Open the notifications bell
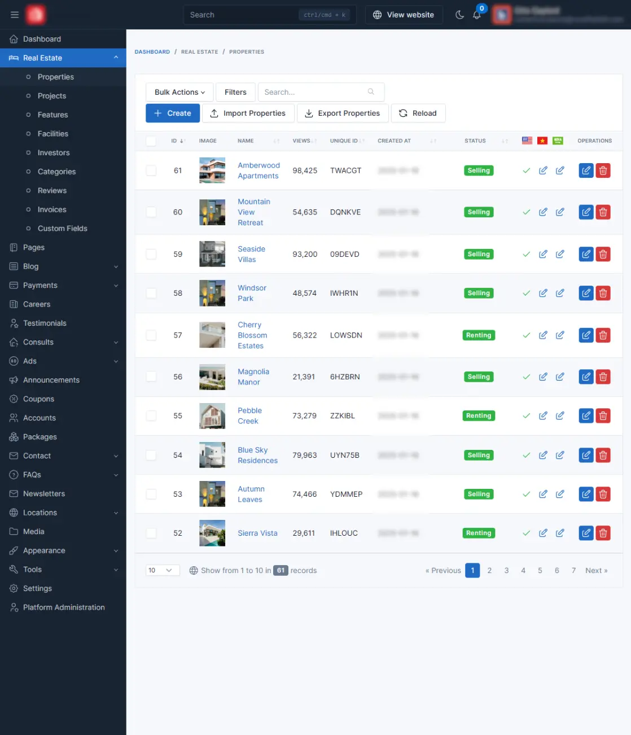631x735 pixels. [477, 15]
